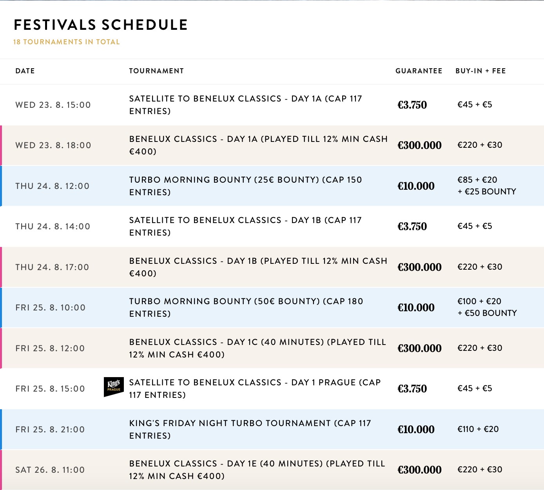
Task: Click the Festivals Schedule heading
Action: pyautogui.click(x=101, y=25)
